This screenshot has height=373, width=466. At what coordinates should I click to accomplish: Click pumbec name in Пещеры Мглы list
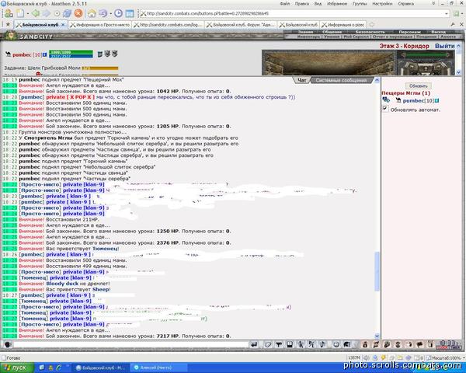pos(413,100)
